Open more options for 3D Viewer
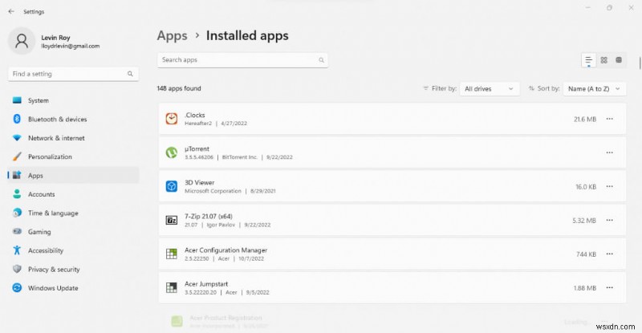 [610, 186]
